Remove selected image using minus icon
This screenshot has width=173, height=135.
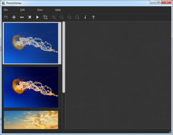tap(22, 17)
